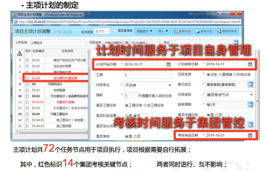
Task: Click the 计划开始日期 date field
Action: click(145, 64)
